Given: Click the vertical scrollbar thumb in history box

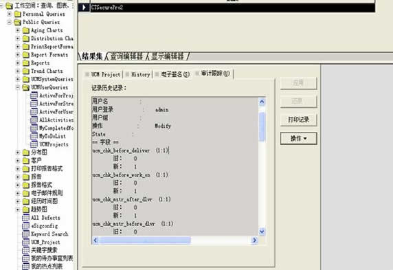Looking at the screenshot, I should pyautogui.click(x=262, y=127).
